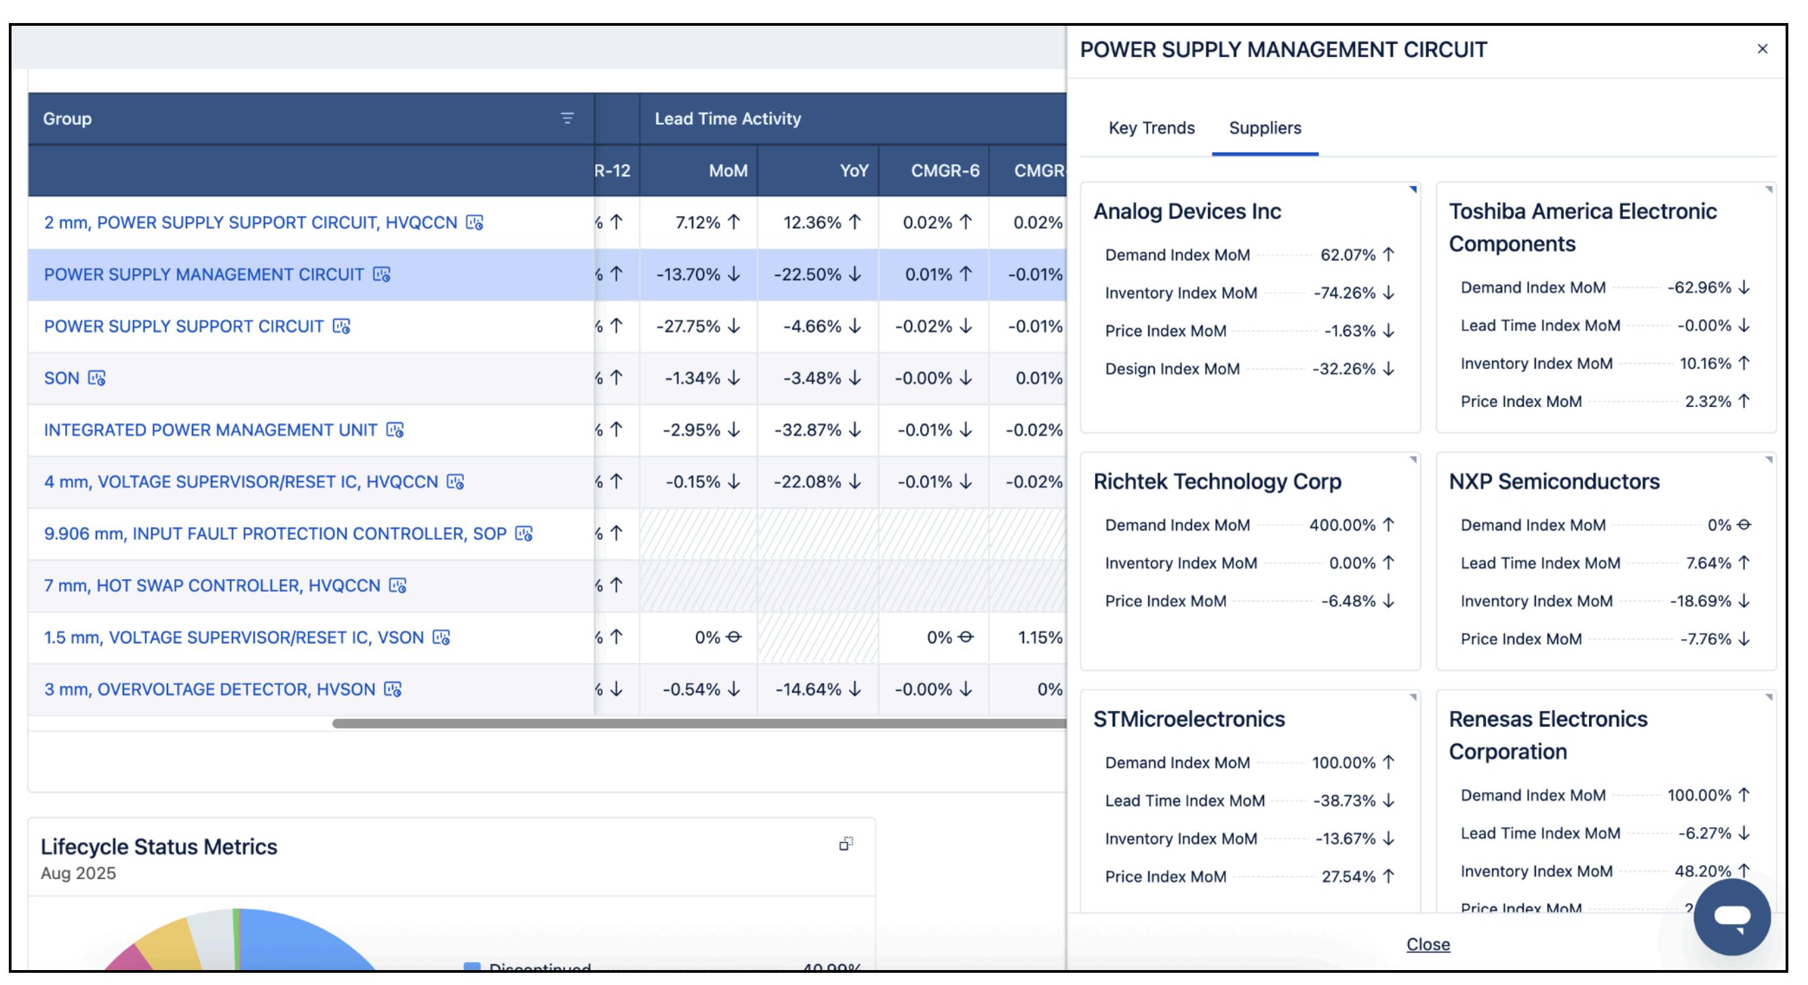This screenshot has width=1808, height=985.
Task: Click the 62.07% Demand Index value for Analog Devices
Action: 1348,255
